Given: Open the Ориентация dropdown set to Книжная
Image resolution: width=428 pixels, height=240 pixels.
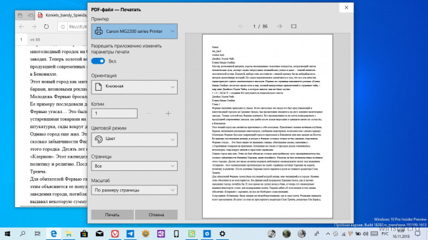Looking at the screenshot, I should (x=134, y=87).
